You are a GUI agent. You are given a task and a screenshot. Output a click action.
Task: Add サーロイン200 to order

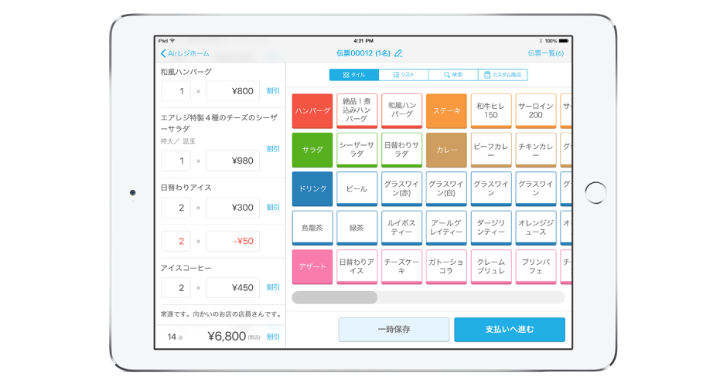tap(535, 111)
